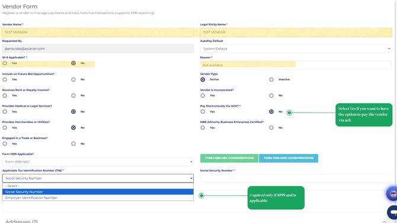Image resolution: width=397 pixels, height=223 pixels.
Task: Select Yes for Vendor is Incorporated
Action: (x=203, y=95)
